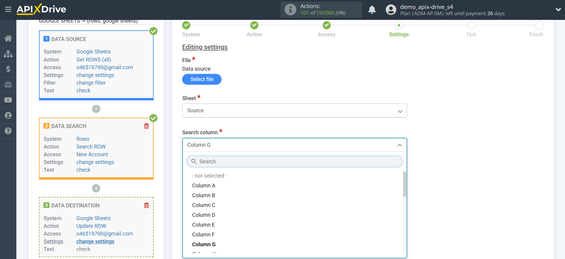Viewport: 565px width, 259px height.
Task: Open the help question mark icon
Action: coord(8,131)
